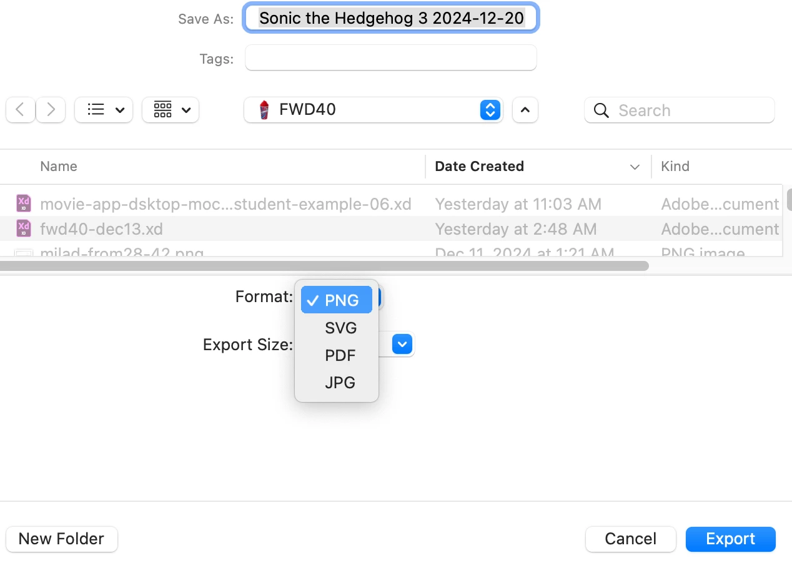
Task: Collapse the browser with the chevron-up button
Action: tap(525, 110)
